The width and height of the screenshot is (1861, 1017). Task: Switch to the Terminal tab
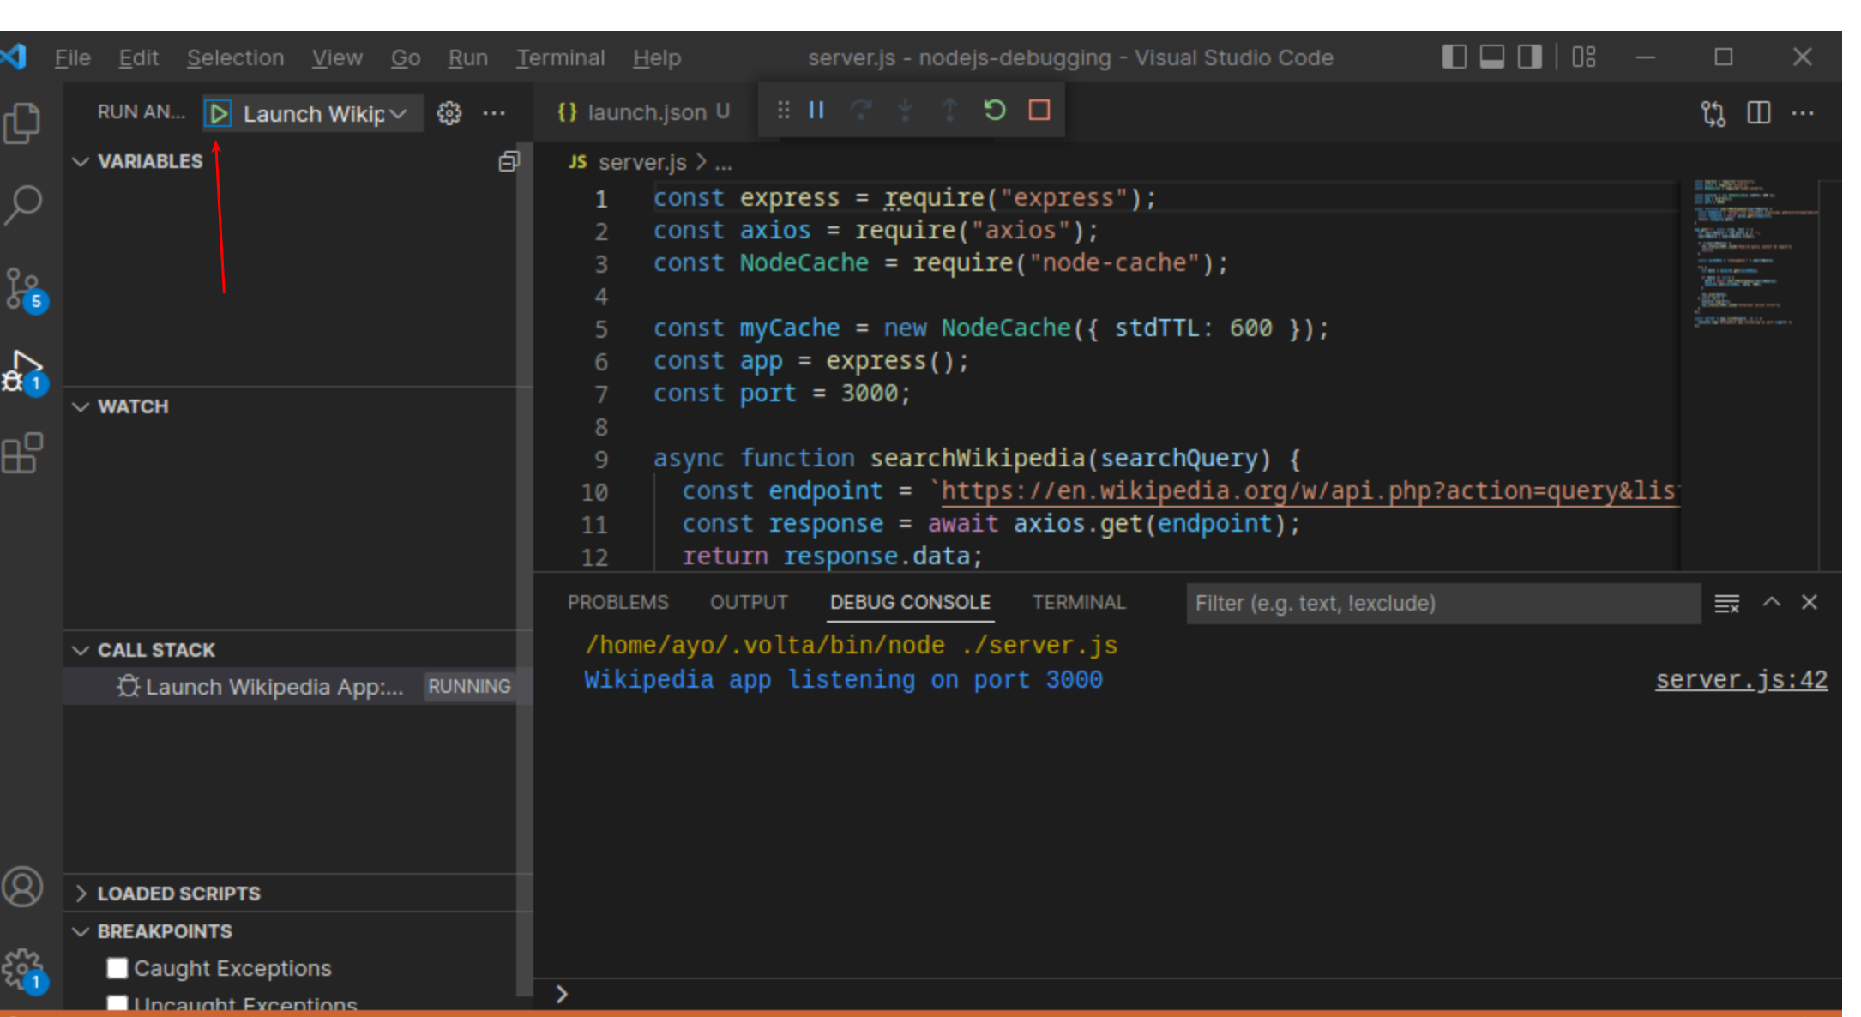tap(1079, 602)
